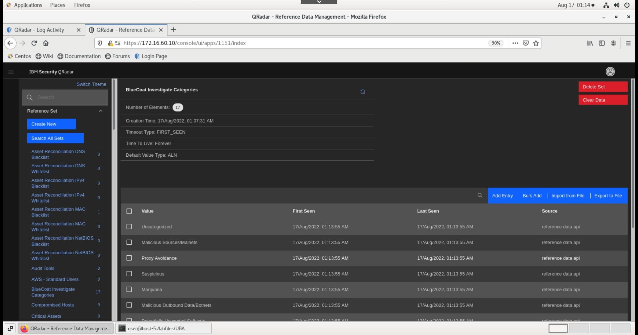Open the QRadar hamburger navigation menu
Screen dimensions: 638x335
click(11, 72)
